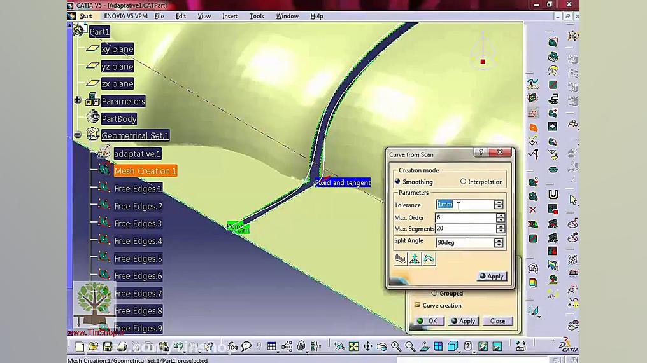Open the File menu

[x=159, y=16]
